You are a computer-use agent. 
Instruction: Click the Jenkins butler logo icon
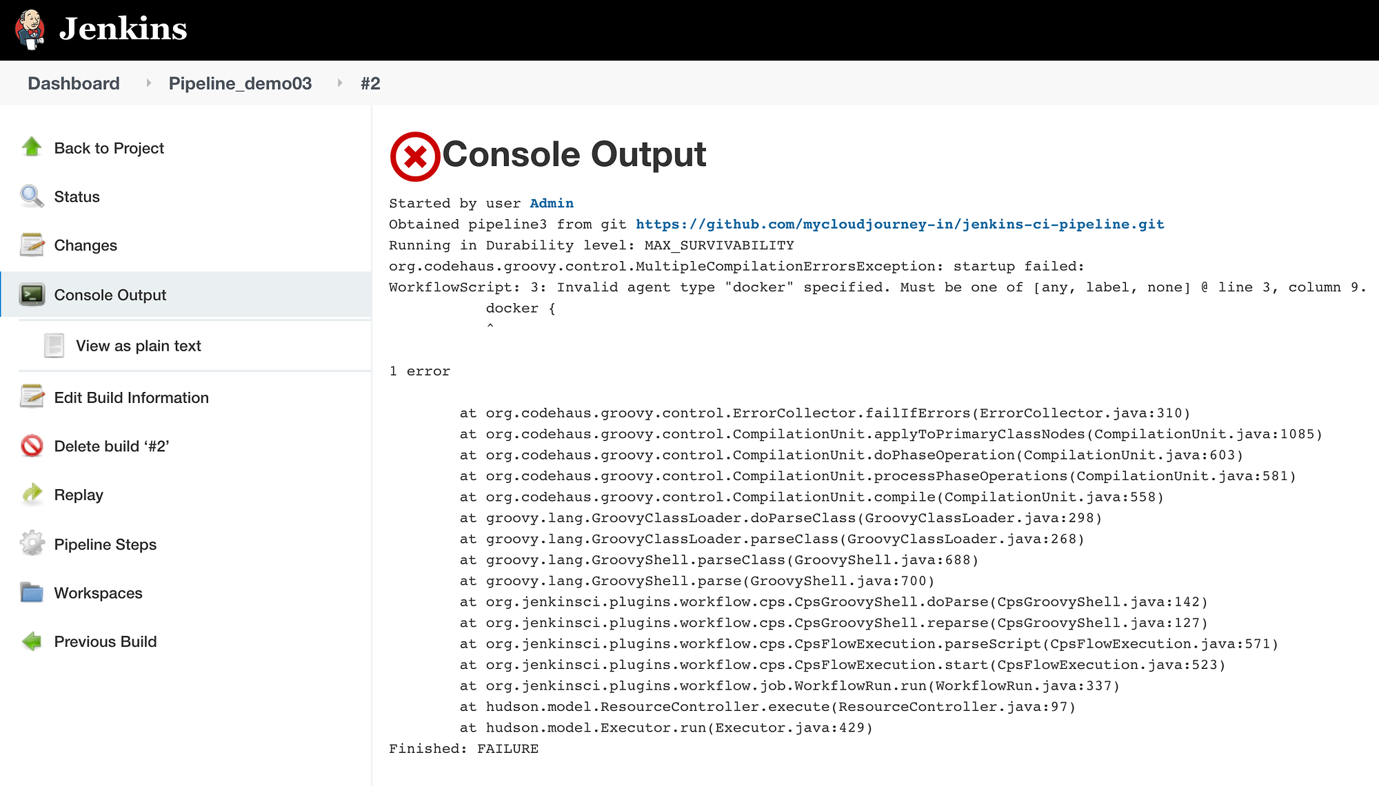tap(30, 29)
